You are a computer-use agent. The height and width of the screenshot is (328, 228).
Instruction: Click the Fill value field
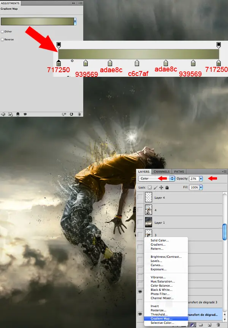coord(194,187)
